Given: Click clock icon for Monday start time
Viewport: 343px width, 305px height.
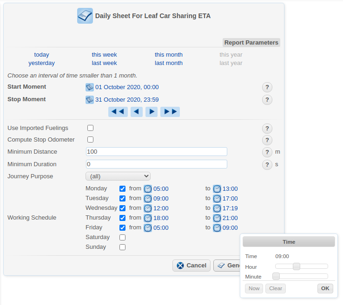Looking at the screenshot, I should [x=148, y=189].
